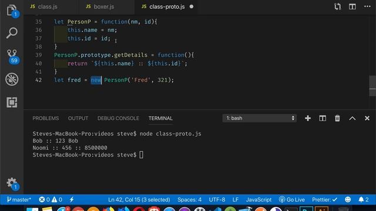Open the OUTPUT panel tab
Viewport: 376px width, 211px height.
(x=78, y=118)
